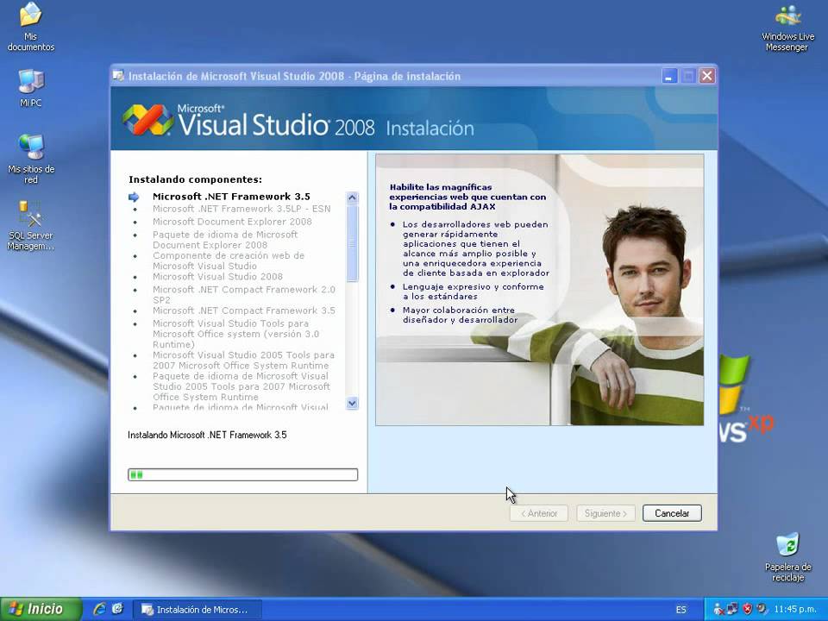The width and height of the screenshot is (828, 621).
Task: Select "Microsoft Document Explorer 2008" list item
Action: (x=232, y=222)
